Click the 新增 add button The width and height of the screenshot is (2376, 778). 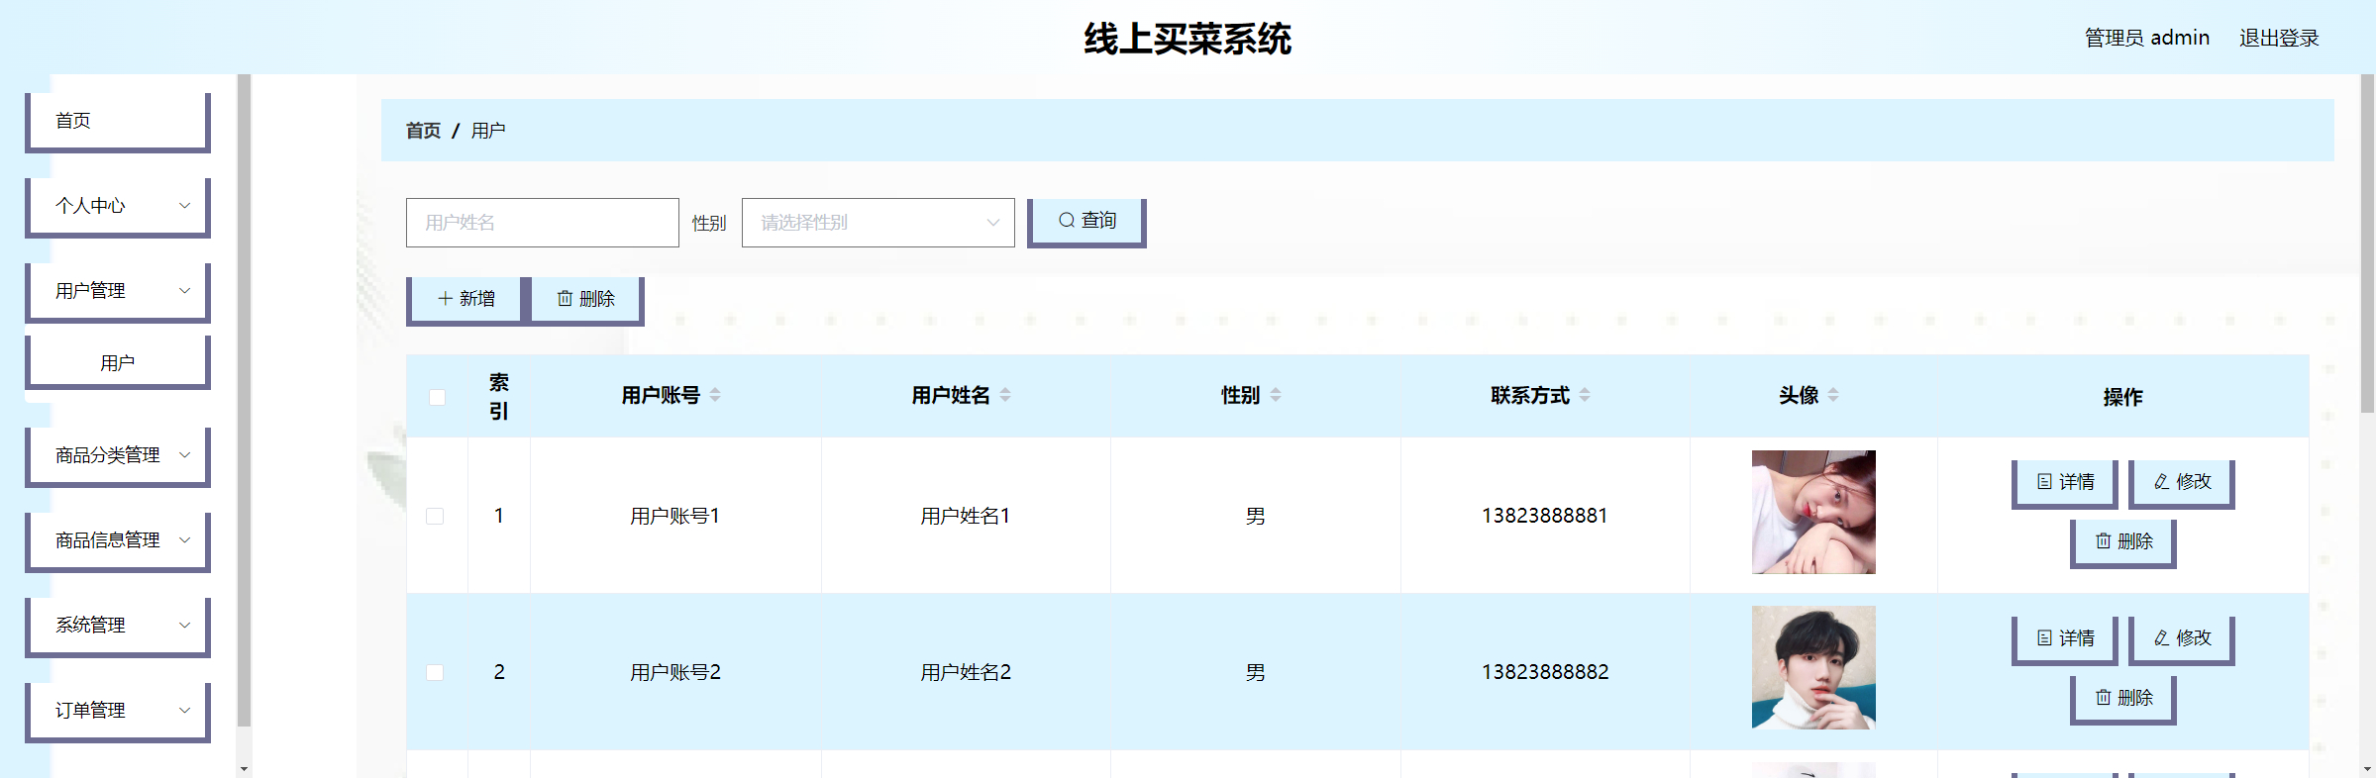(465, 300)
